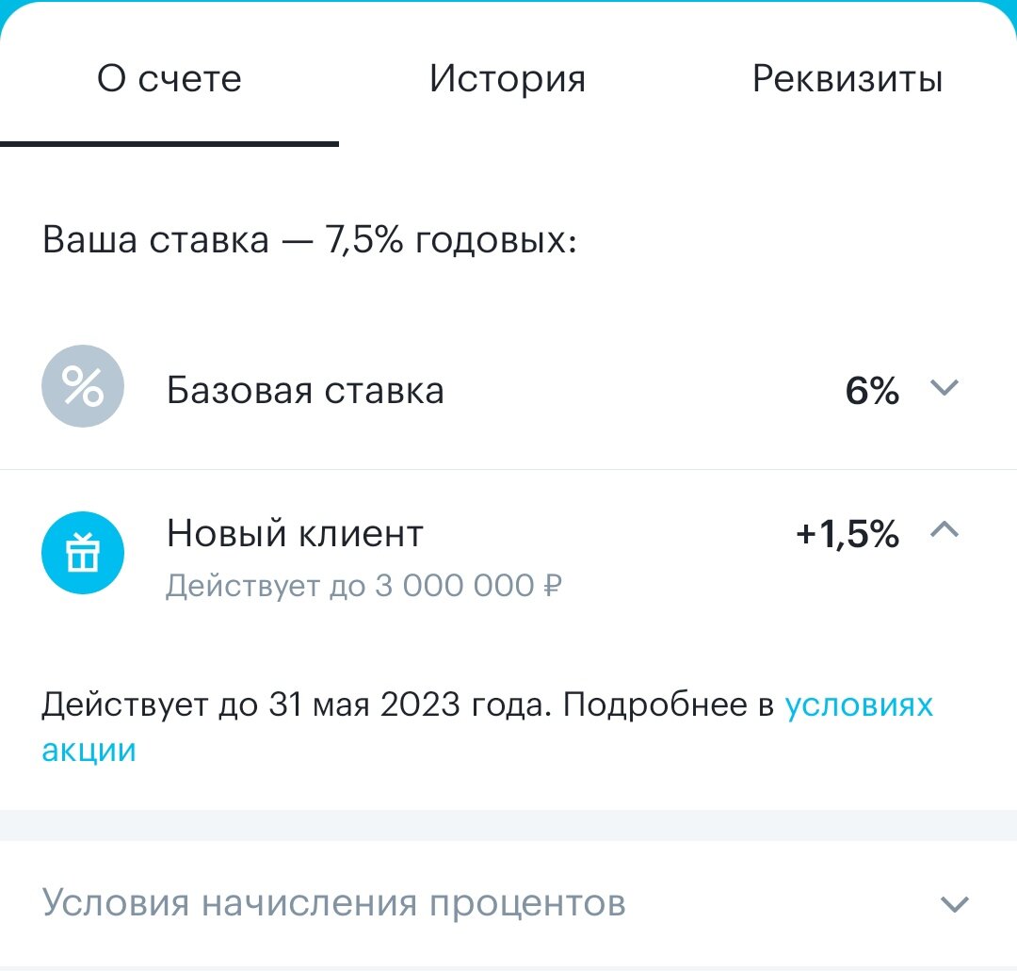Viewport: 1017px width, 971px height.
Task: Tap the 7,5% годовых rate heading
Action: point(311,239)
